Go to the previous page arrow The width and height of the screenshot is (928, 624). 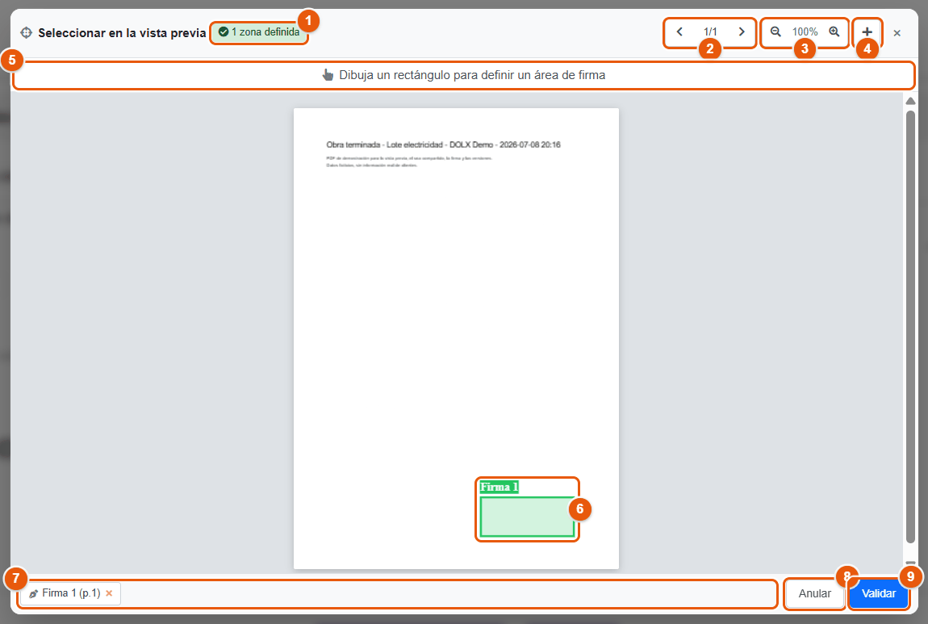click(679, 32)
